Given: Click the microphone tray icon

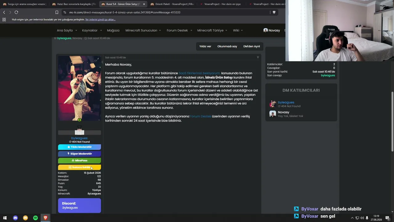Looking at the screenshot, I should click(x=367, y=218).
